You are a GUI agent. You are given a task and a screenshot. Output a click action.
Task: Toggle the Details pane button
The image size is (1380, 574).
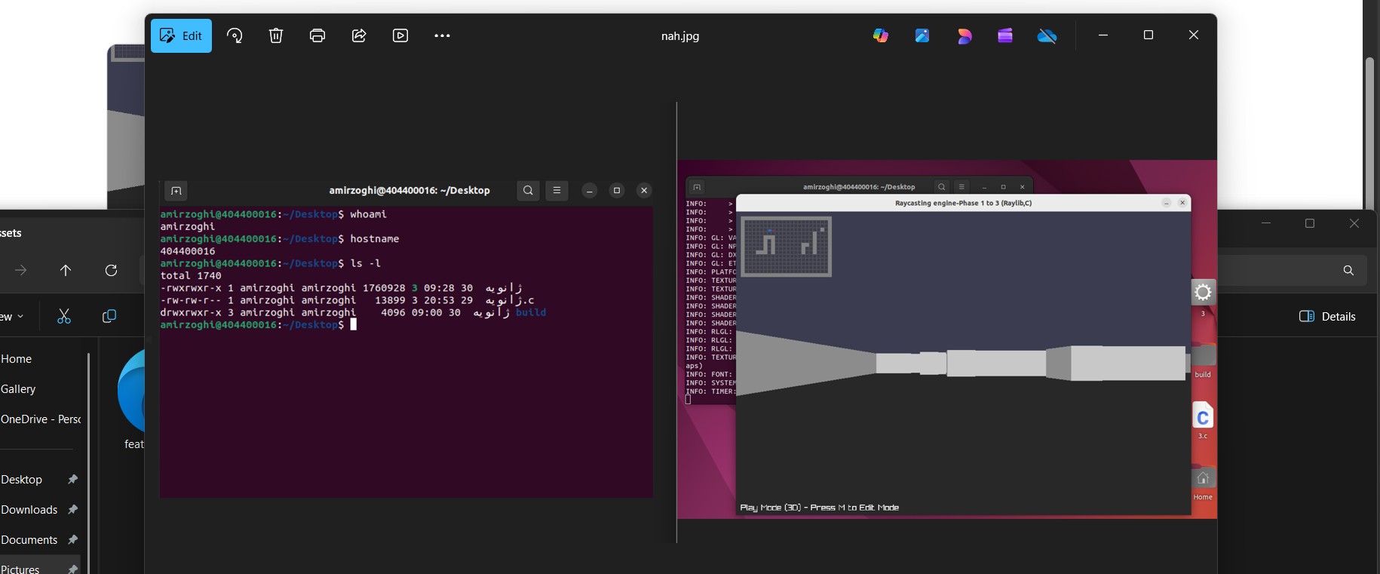pos(1327,316)
